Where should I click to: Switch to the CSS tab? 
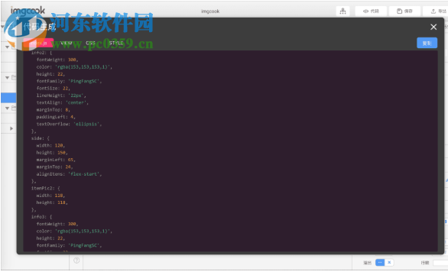pyautogui.click(x=90, y=43)
